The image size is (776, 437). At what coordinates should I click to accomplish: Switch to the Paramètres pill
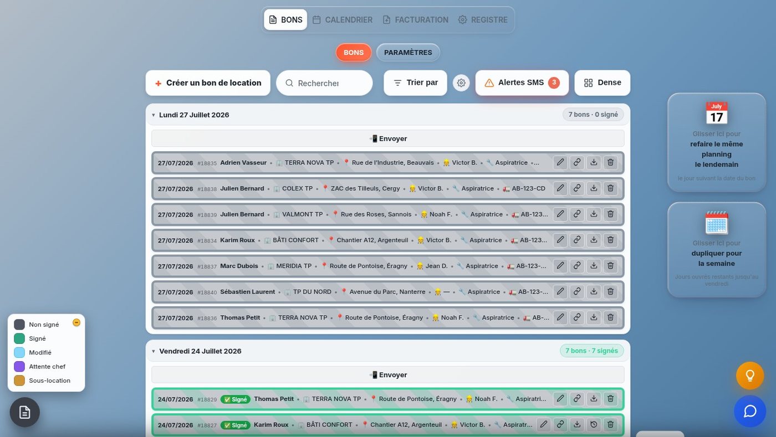tap(408, 53)
